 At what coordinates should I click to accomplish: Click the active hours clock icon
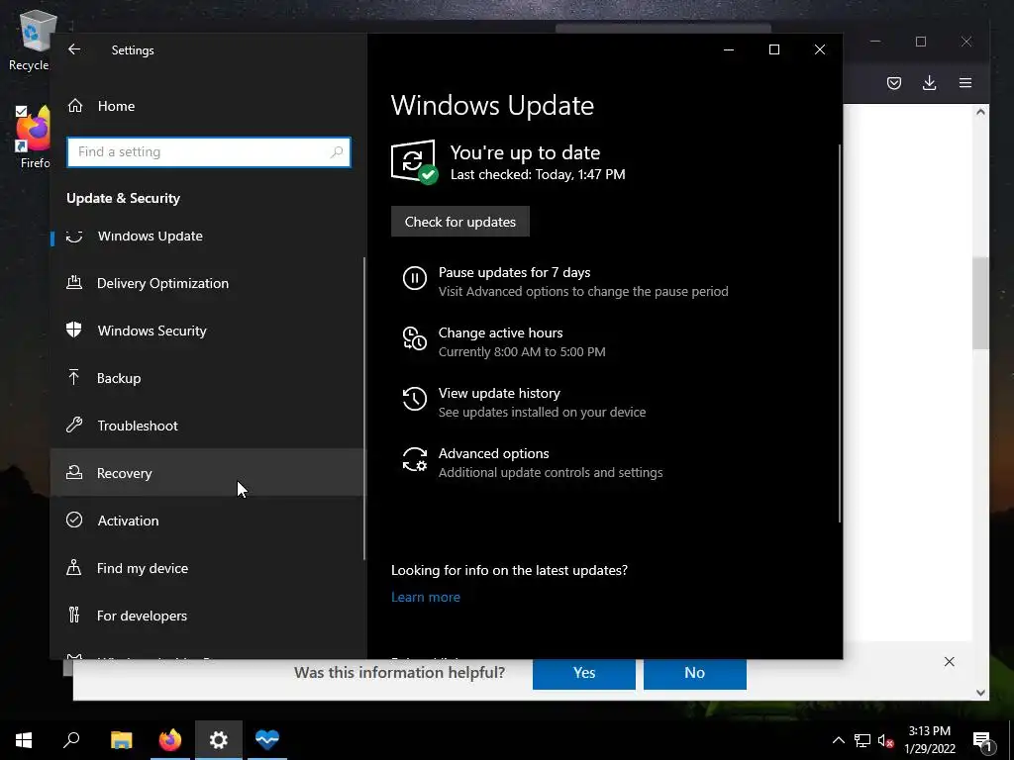pos(415,338)
